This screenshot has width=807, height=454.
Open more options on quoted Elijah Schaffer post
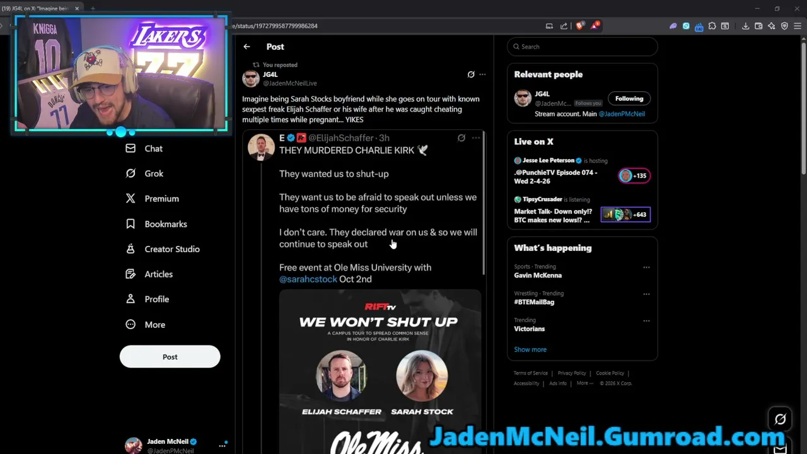pyautogui.click(x=476, y=138)
